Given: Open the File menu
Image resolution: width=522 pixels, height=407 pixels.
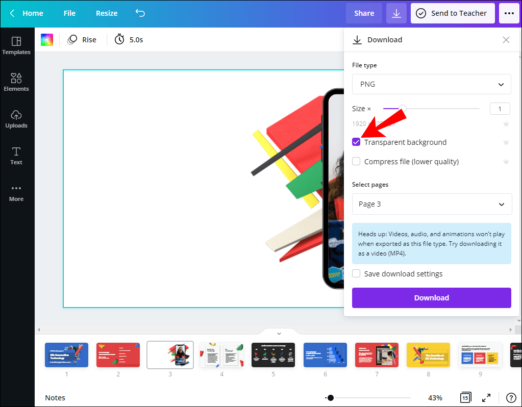Looking at the screenshot, I should coord(69,13).
